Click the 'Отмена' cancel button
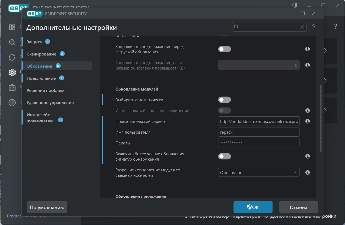The height and width of the screenshot is (225, 345). [x=298, y=207]
